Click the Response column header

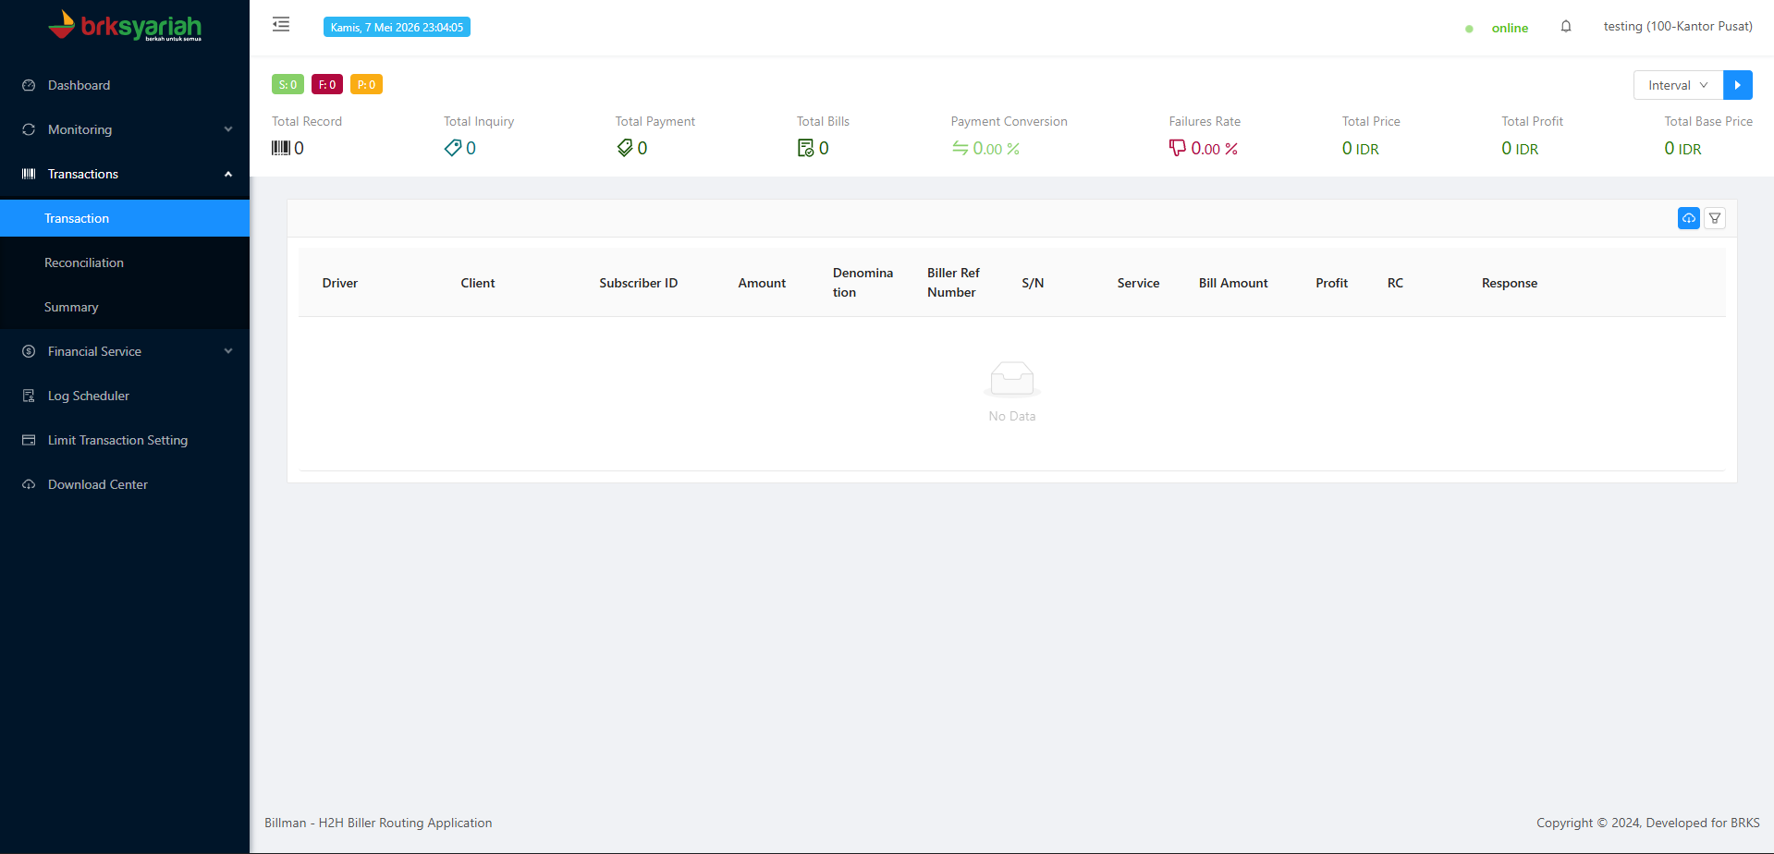point(1510,283)
